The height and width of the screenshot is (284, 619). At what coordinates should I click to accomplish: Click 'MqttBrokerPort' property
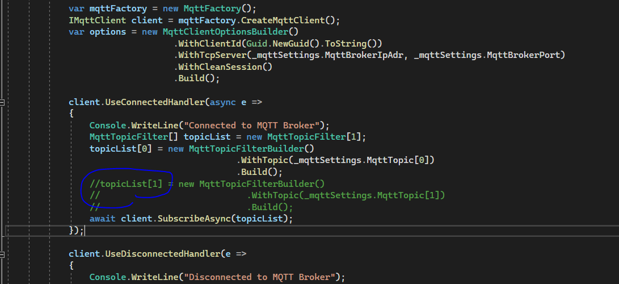(x=524, y=55)
